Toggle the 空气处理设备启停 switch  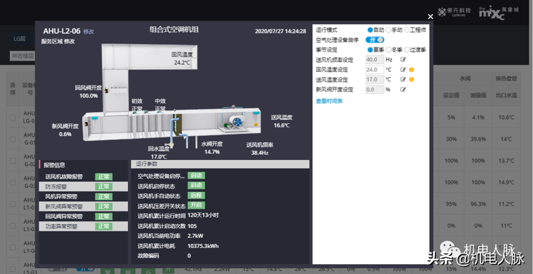coord(375,40)
